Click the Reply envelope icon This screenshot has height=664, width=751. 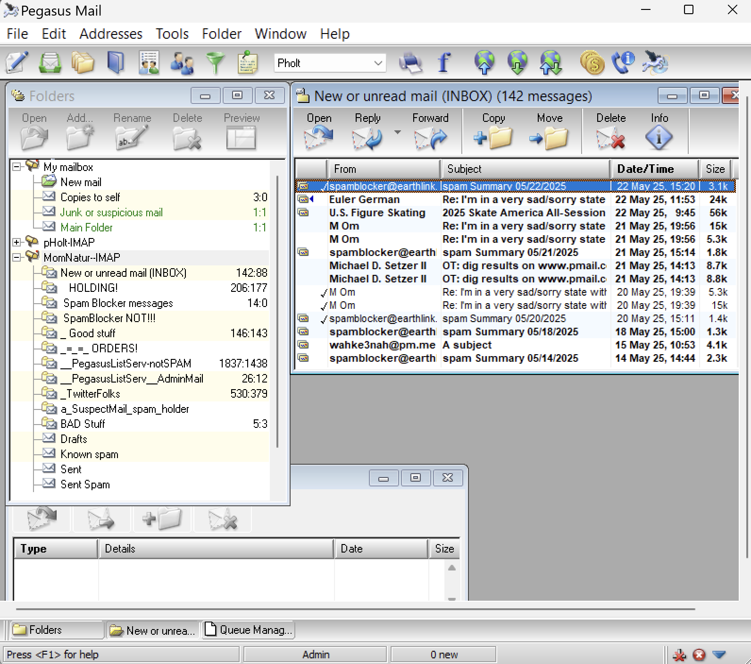click(367, 138)
